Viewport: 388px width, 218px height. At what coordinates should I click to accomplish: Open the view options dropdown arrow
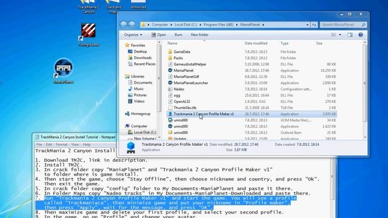pyautogui.click(x=340, y=35)
